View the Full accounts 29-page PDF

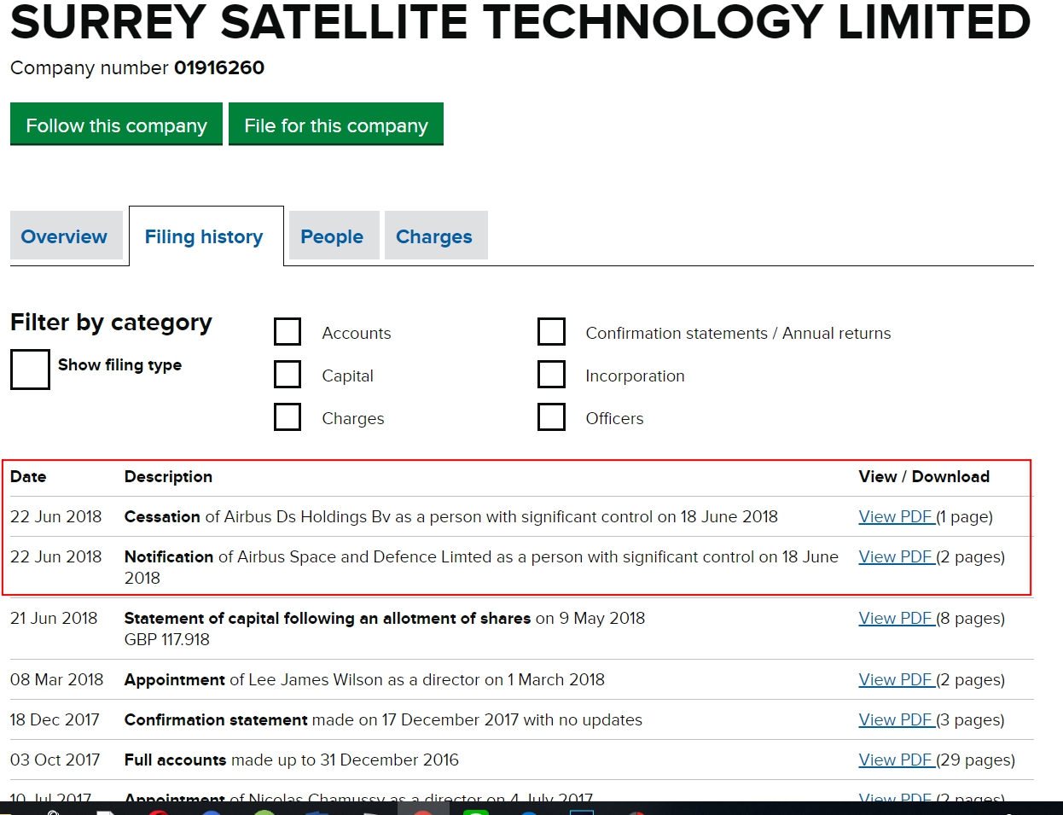[x=896, y=760]
